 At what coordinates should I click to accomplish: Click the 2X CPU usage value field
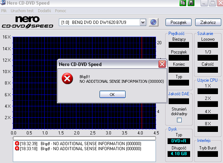click(208, 104)
